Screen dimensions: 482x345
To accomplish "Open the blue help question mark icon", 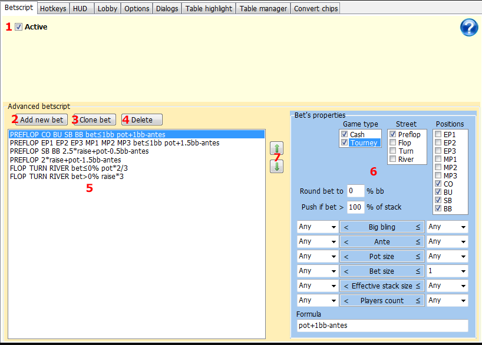I will coord(469,27).
